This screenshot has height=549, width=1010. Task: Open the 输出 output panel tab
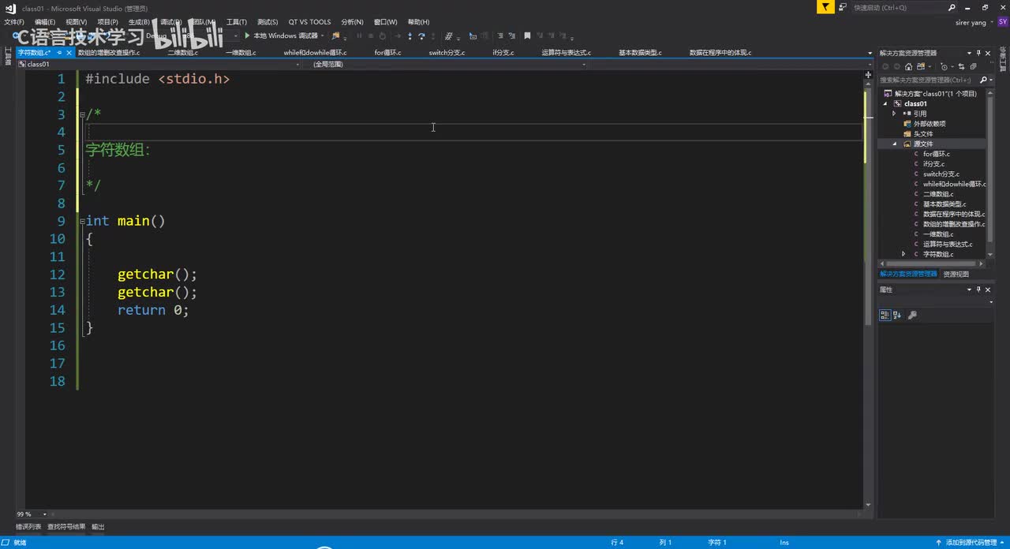pos(98,526)
